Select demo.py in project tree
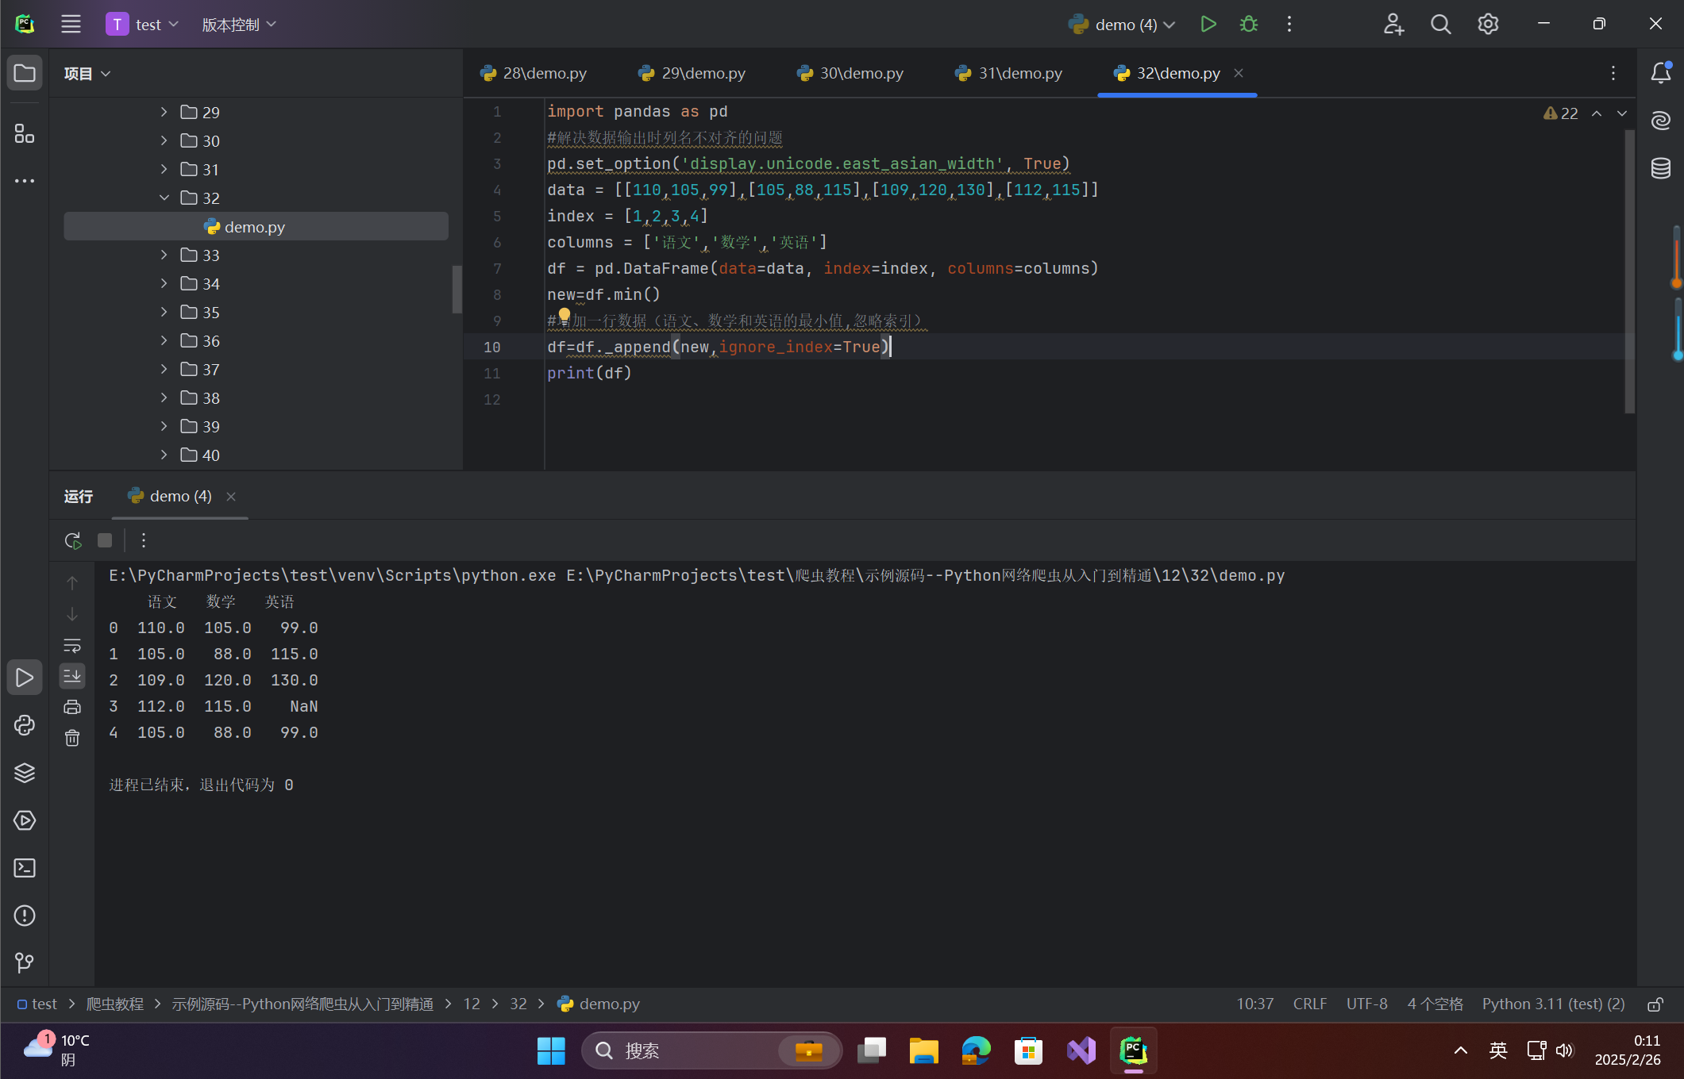Viewport: 1684px width, 1079px height. [x=256, y=226]
